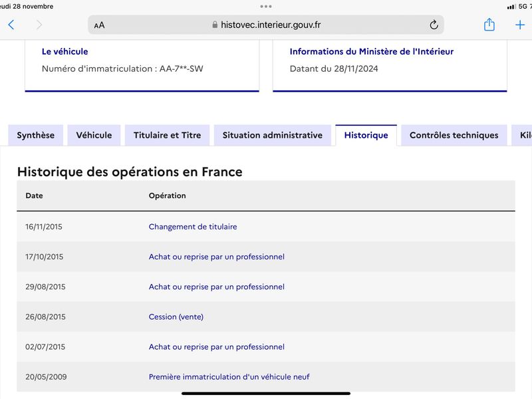Open the partially visible Kilométrage tab

(523, 135)
